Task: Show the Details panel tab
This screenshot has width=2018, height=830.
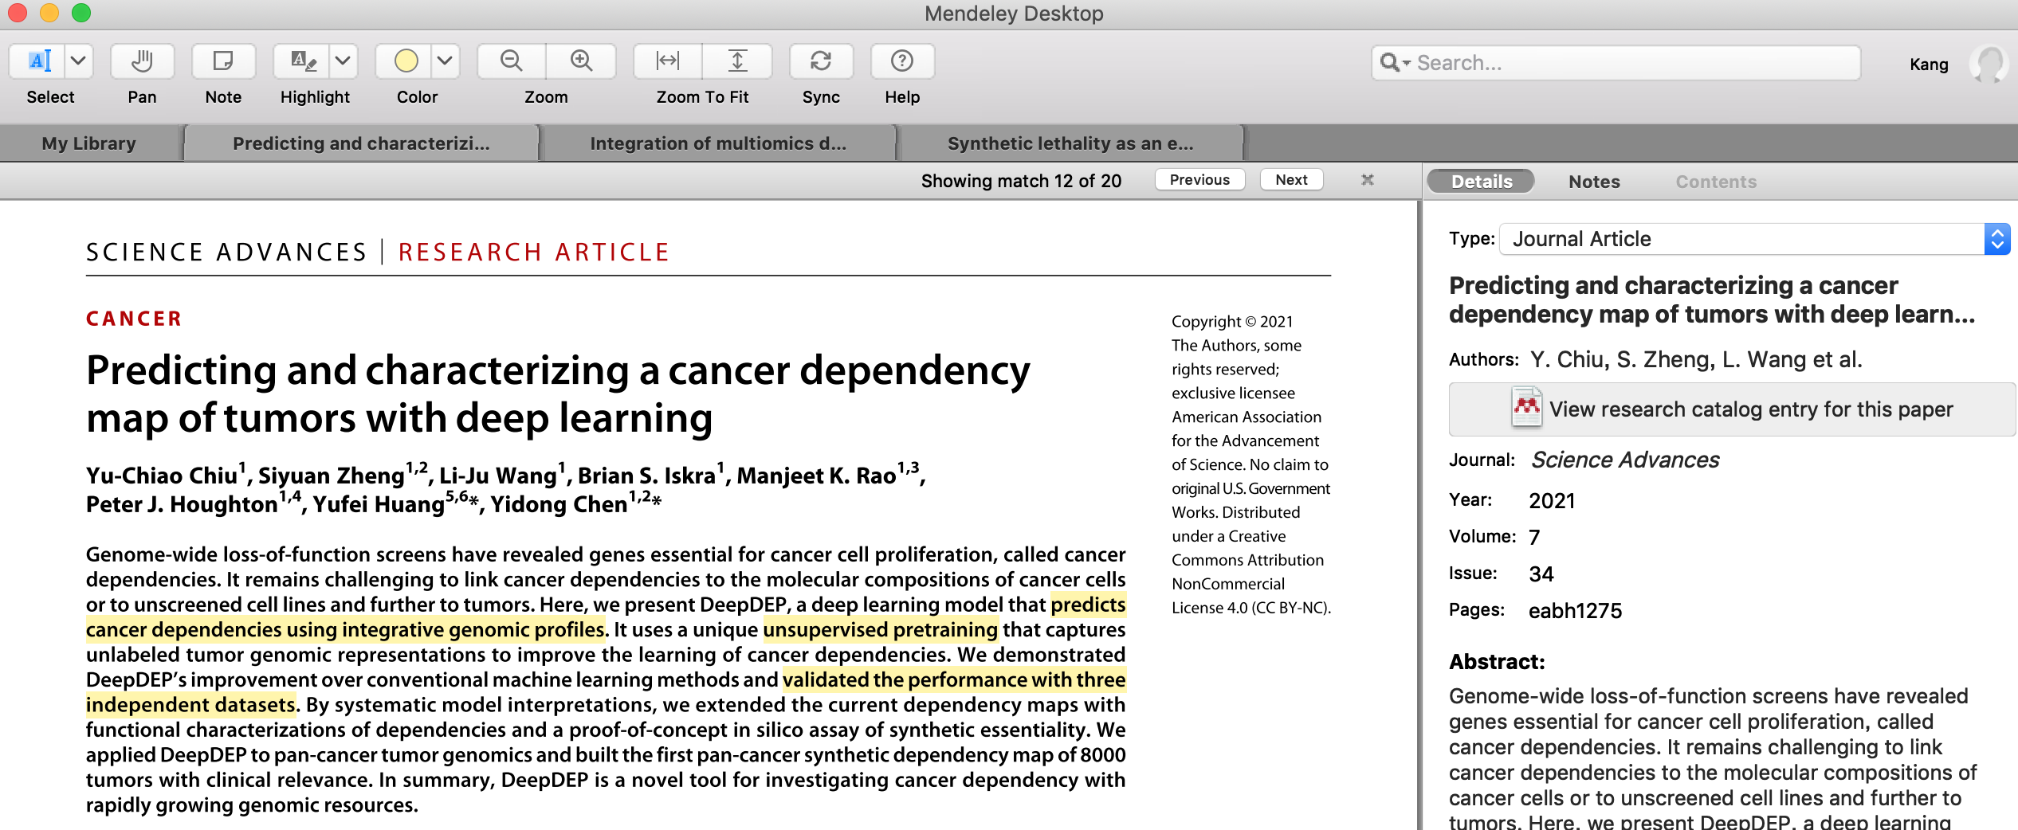Action: tap(1481, 182)
